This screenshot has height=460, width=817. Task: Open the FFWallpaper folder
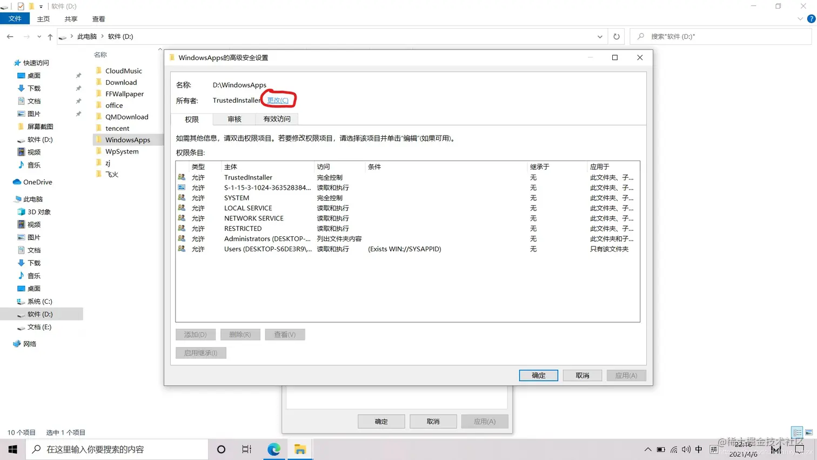[124, 94]
